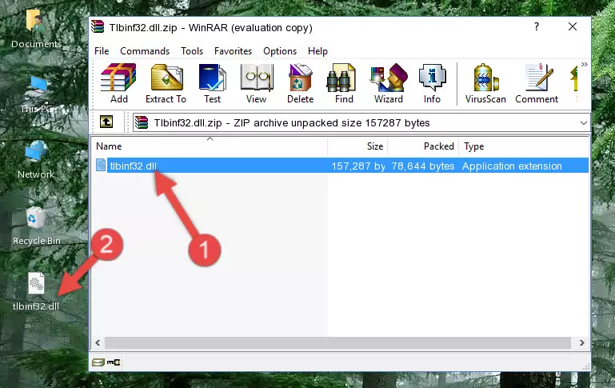Image resolution: width=615 pixels, height=388 pixels.
Task: Run the Test archive tool
Action: pos(212,83)
